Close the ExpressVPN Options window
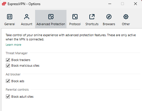142x111 pixels. click(x=135, y=4)
